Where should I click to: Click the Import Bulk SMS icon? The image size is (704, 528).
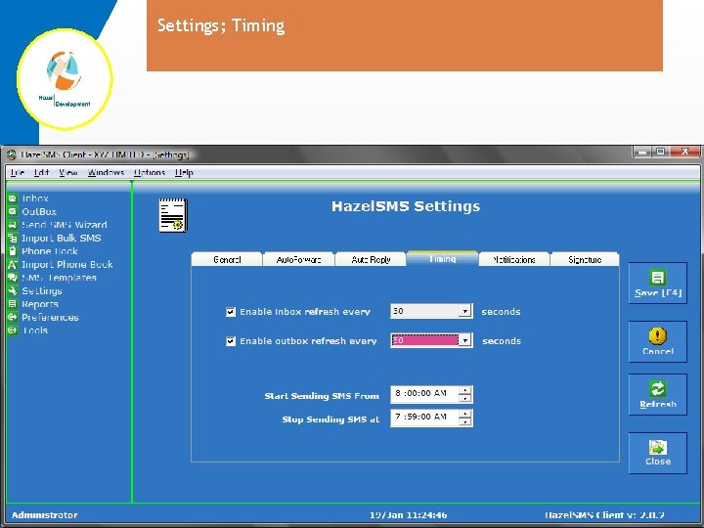pyautogui.click(x=13, y=238)
